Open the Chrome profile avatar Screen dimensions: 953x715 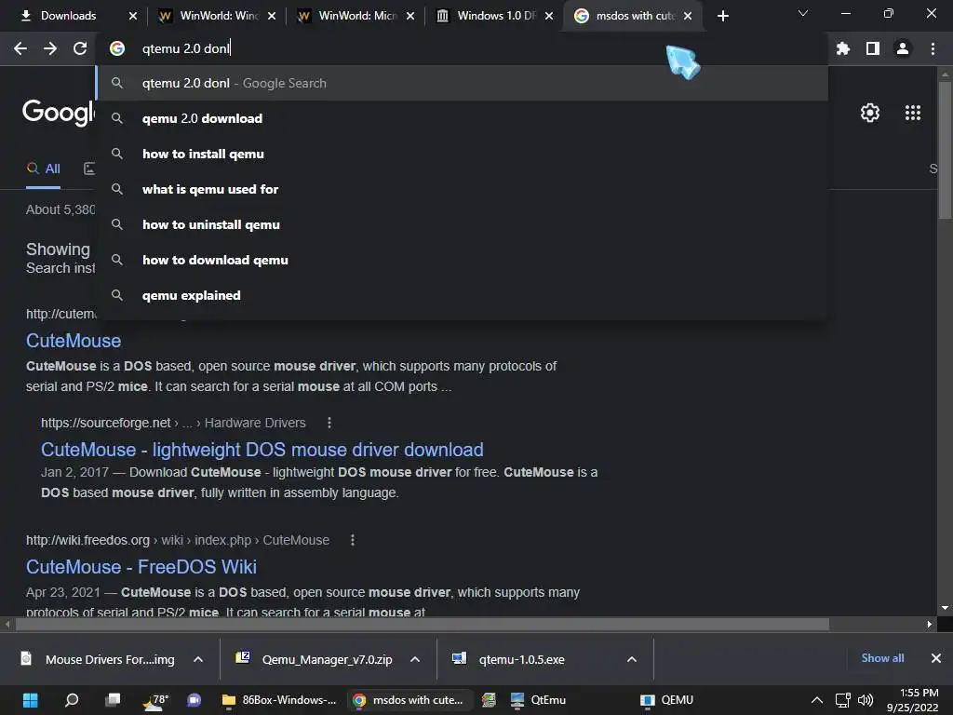click(903, 48)
